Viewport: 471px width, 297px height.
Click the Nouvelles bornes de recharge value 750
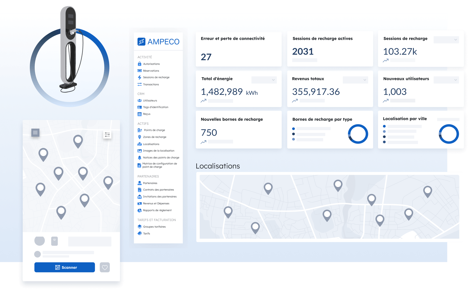(209, 133)
